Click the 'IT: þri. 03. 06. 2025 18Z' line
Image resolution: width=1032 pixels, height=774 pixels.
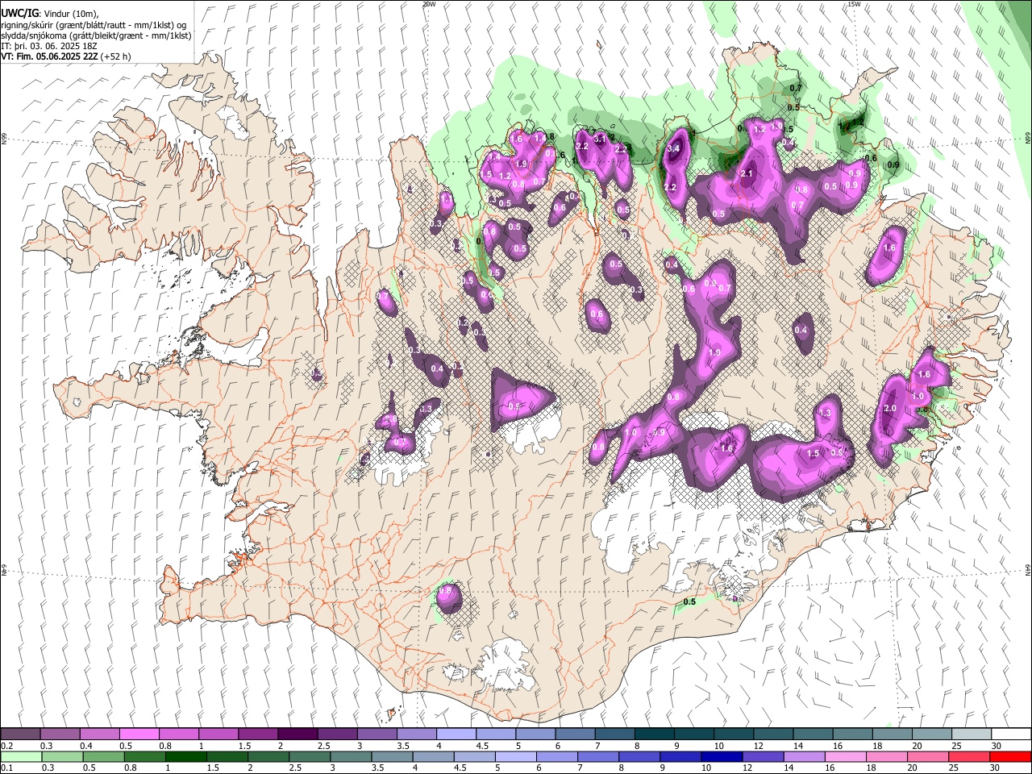coord(48,46)
